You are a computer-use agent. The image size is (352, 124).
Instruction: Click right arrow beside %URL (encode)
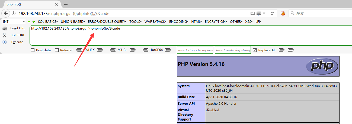[x=133, y=50]
